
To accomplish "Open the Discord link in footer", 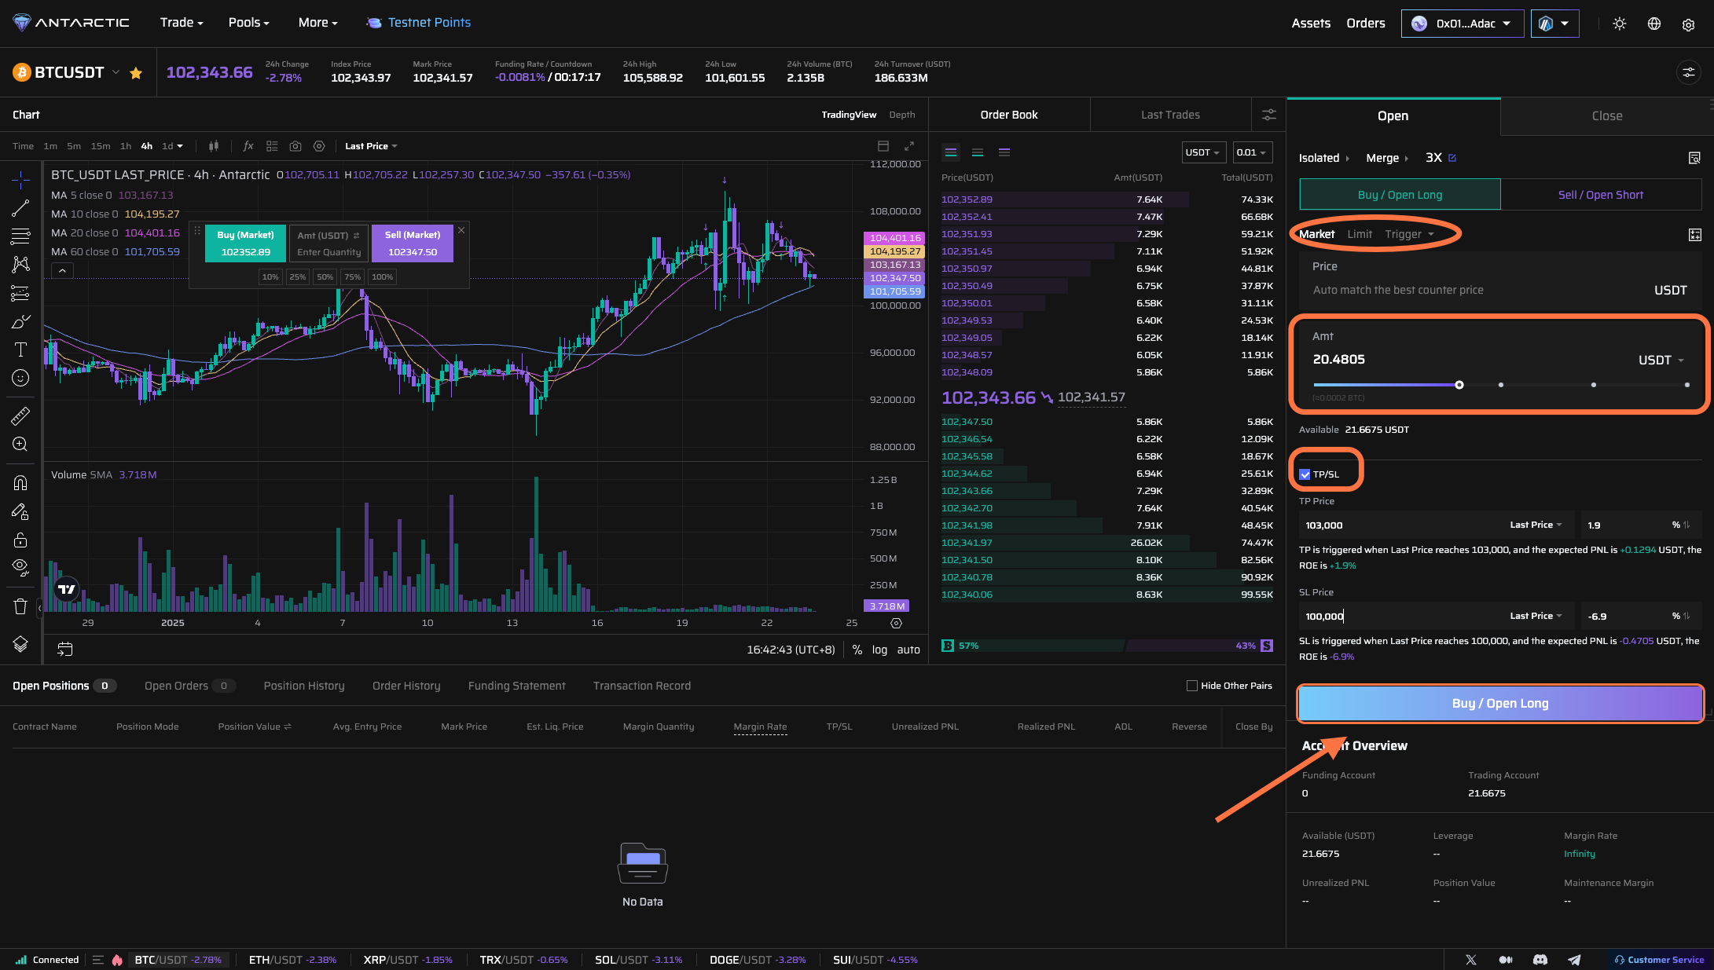I will (x=1540, y=960).
